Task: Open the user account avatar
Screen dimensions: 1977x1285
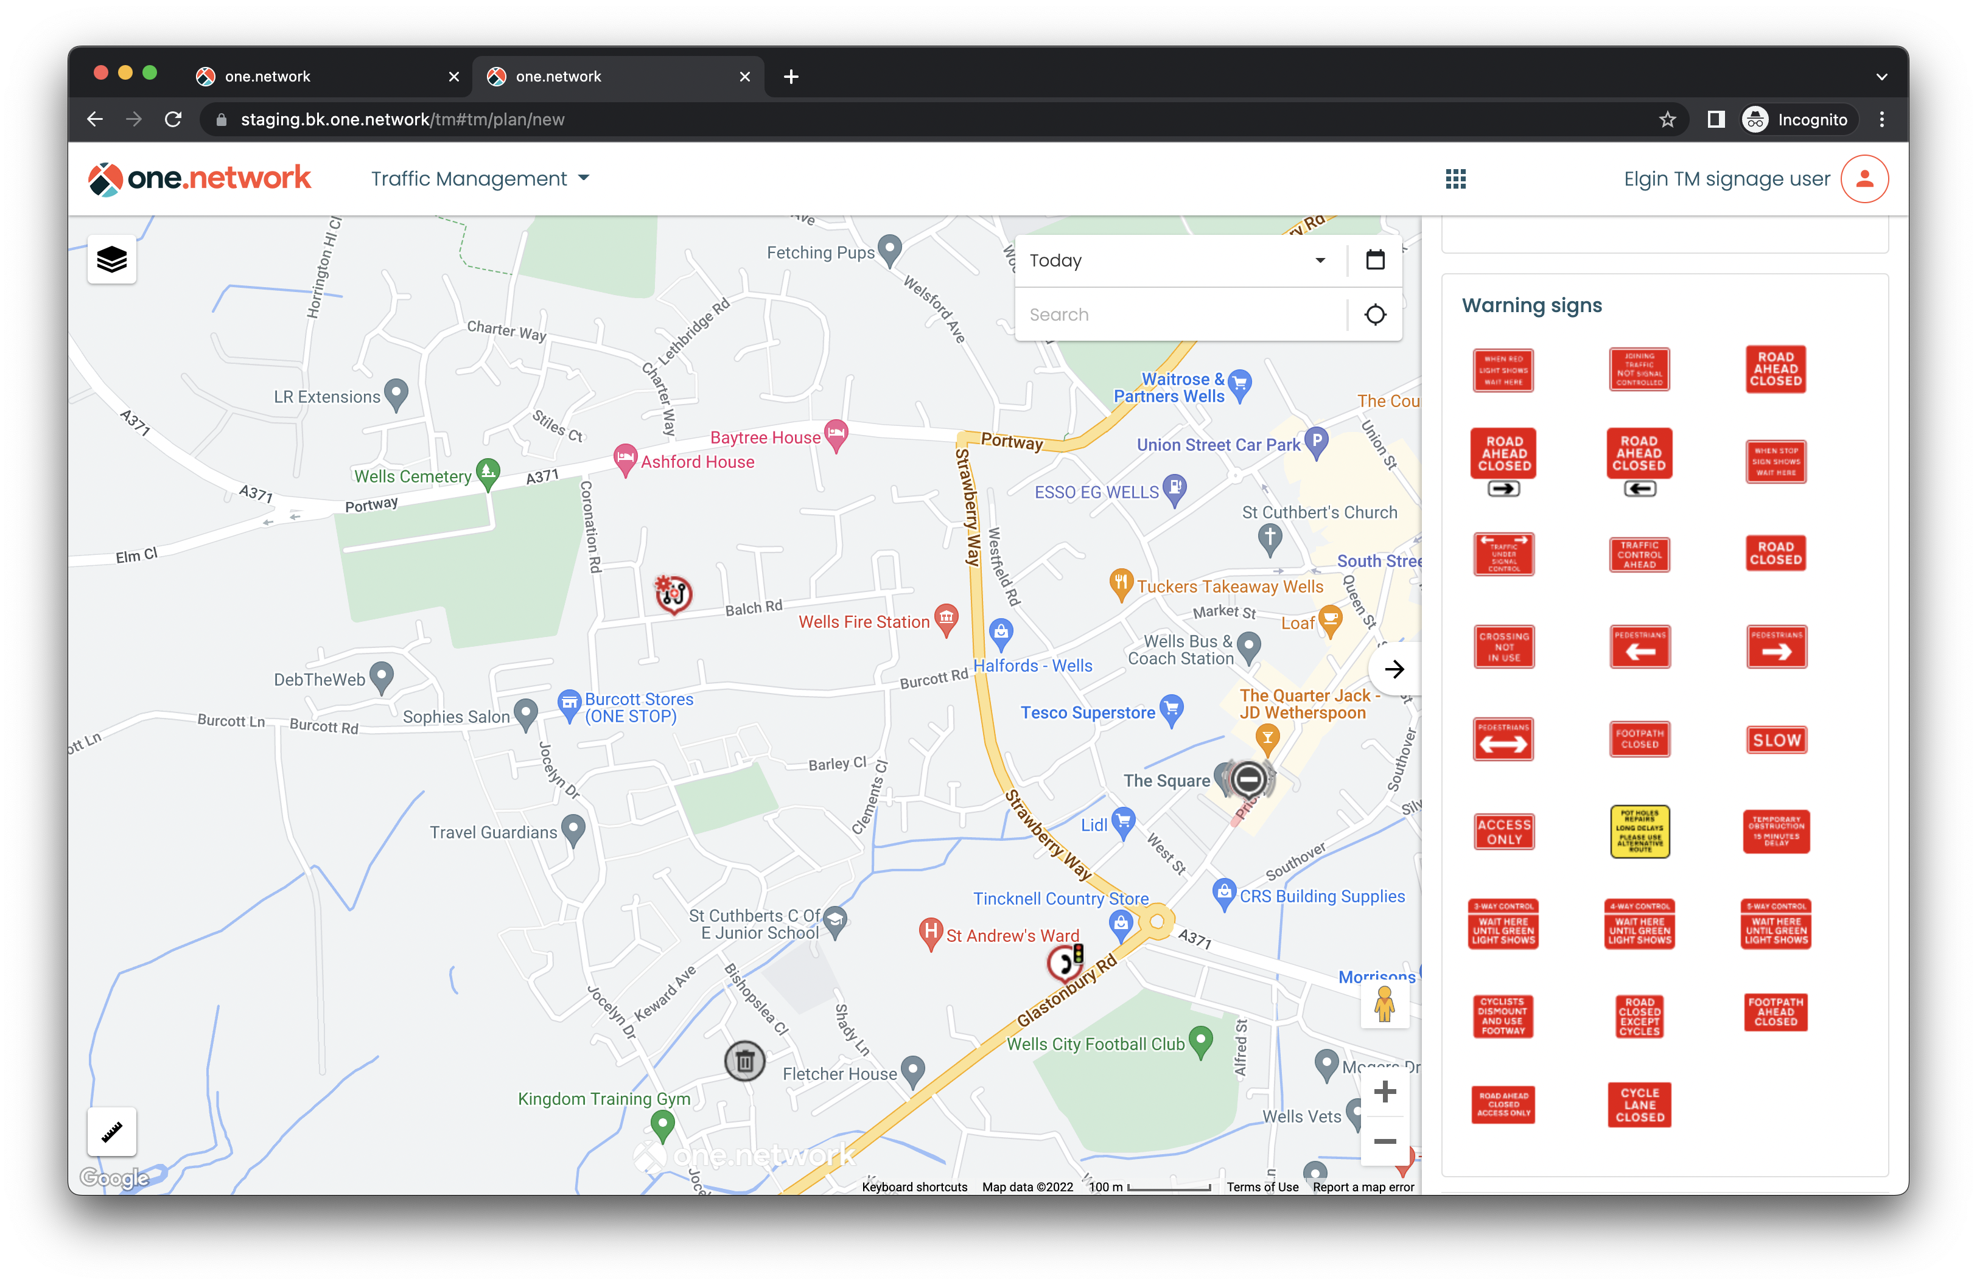Action: (1865, 178)
